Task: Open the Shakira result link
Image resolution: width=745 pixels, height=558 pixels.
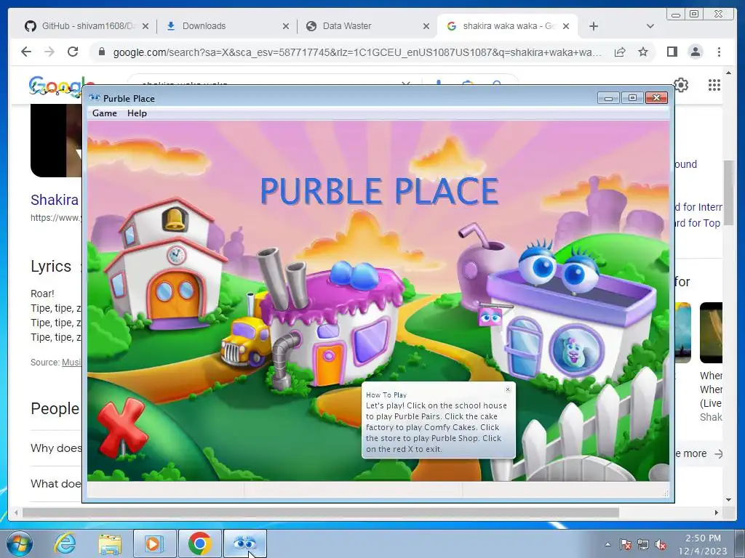Action: (55, 200)
